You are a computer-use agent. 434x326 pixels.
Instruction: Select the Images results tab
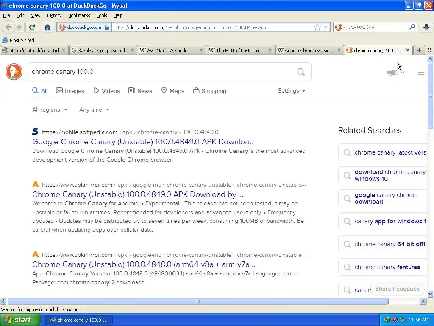(70, 91)
